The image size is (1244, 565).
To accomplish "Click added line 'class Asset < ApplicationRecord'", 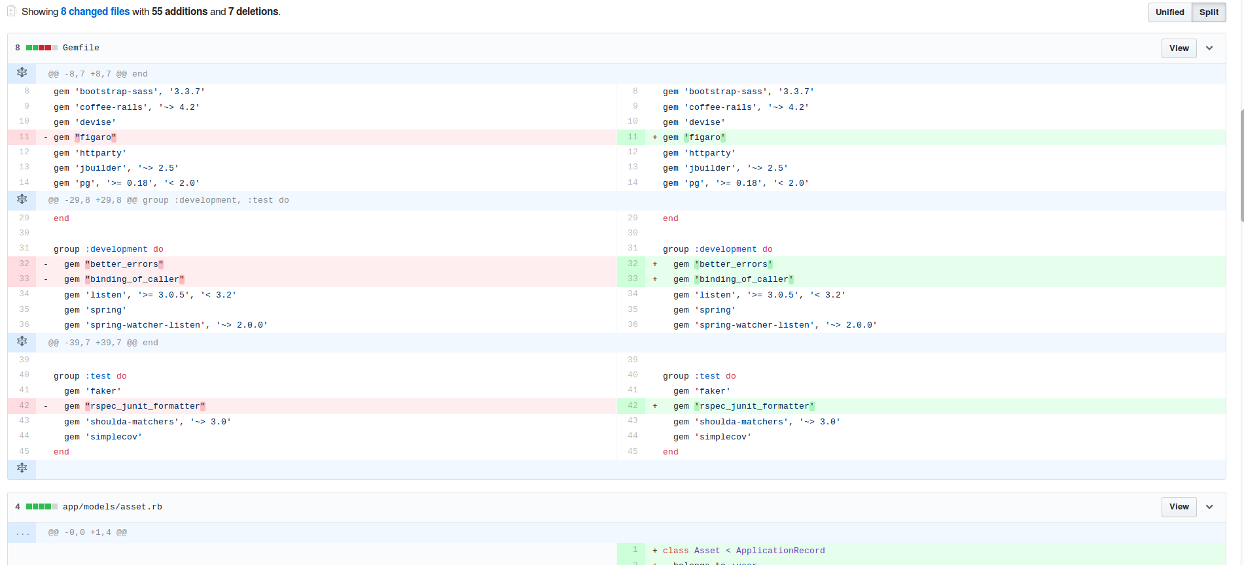I will click(x=935, y=551).
